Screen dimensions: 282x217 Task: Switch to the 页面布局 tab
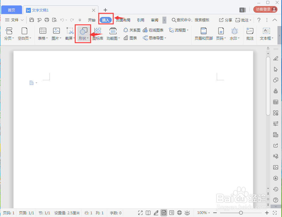123,20
